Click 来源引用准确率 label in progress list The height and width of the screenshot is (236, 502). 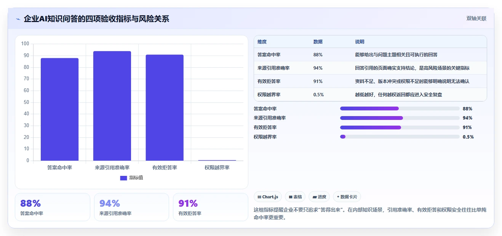tap(270, 118)
